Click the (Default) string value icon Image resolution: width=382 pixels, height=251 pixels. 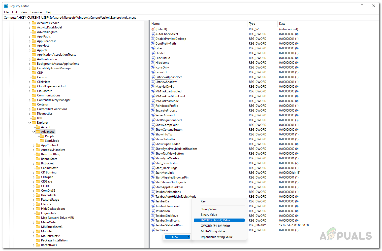[153, 29]
